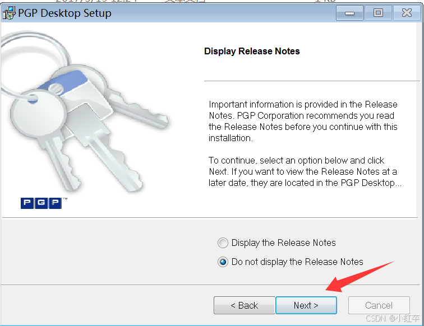Click the 'To continue, select an option' paragraph
This screenshot has height=326, width=424.
305,171
